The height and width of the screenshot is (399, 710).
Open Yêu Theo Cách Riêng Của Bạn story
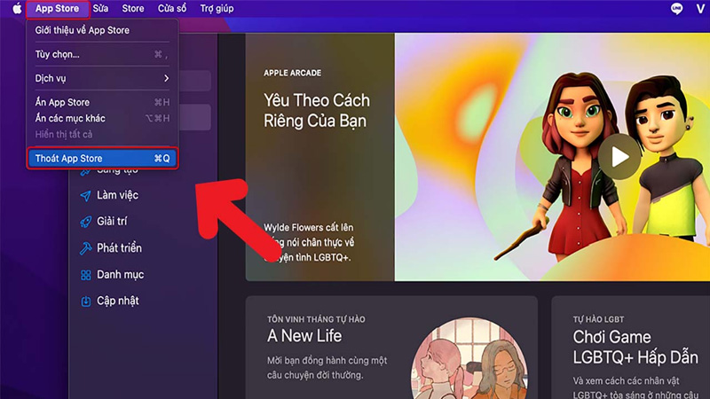coord(317,111)
